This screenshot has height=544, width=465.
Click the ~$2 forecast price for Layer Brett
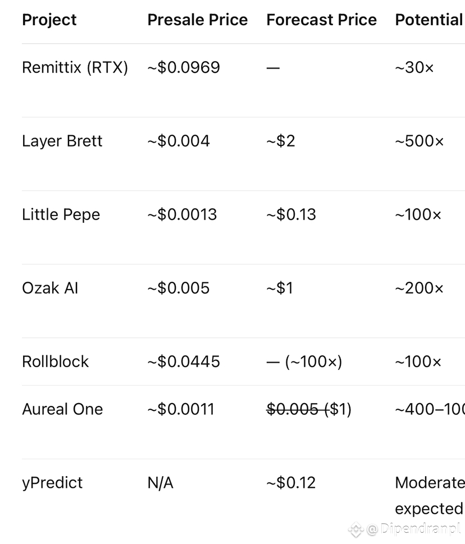[x=281, y=141]
